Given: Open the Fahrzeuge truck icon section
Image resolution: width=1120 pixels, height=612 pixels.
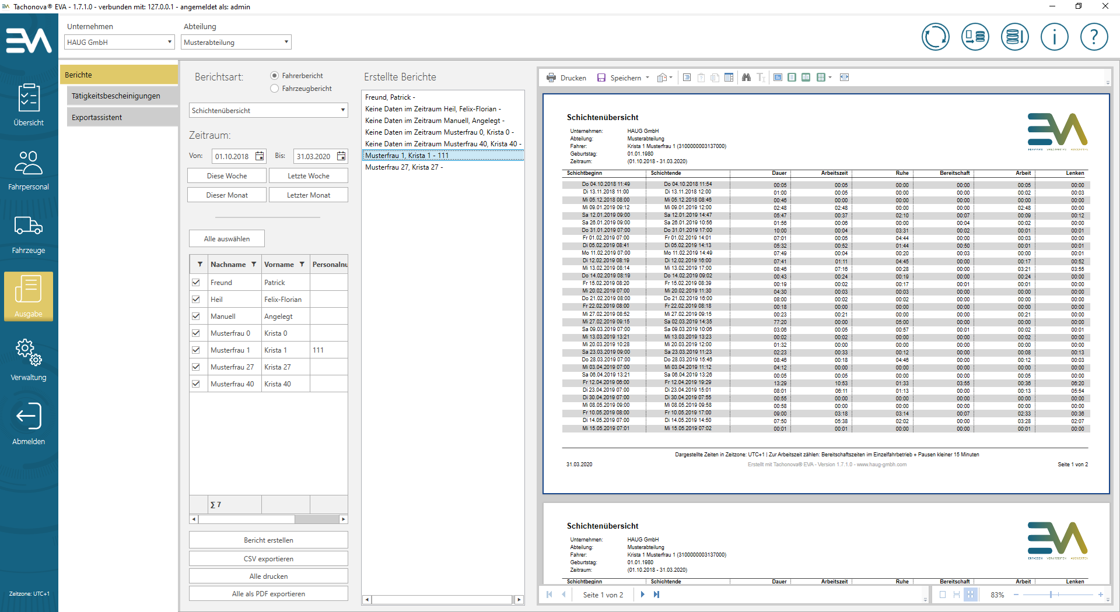Looking at the screenshot, I should (x=29, y=234).
